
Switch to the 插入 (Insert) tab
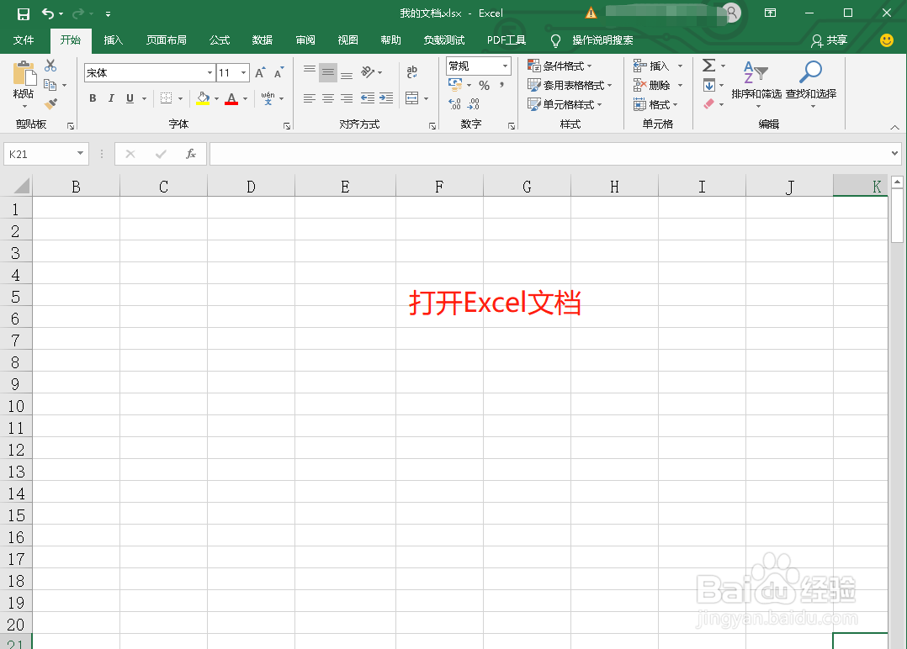coord(114,40)
